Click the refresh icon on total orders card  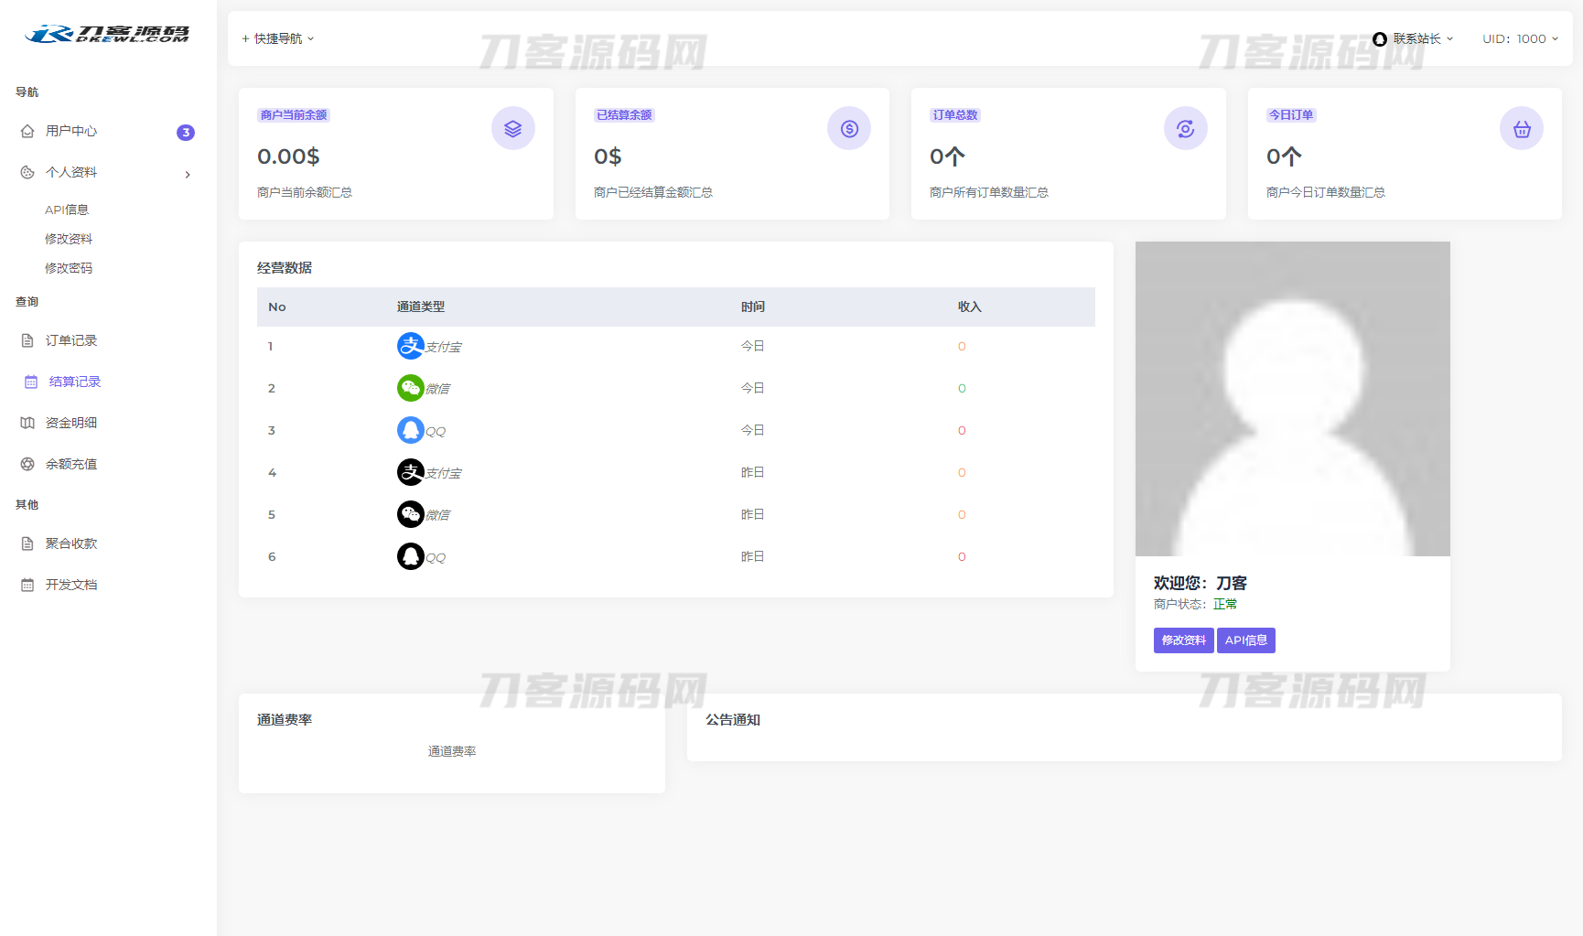(1185, 129)
